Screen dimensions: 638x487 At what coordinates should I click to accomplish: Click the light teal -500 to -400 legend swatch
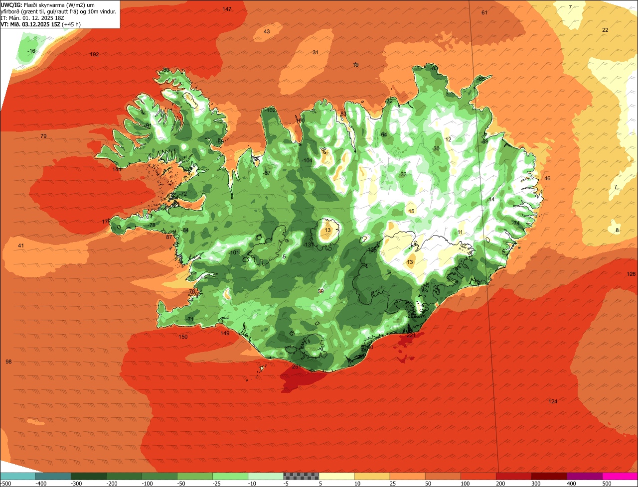[18, 476]
